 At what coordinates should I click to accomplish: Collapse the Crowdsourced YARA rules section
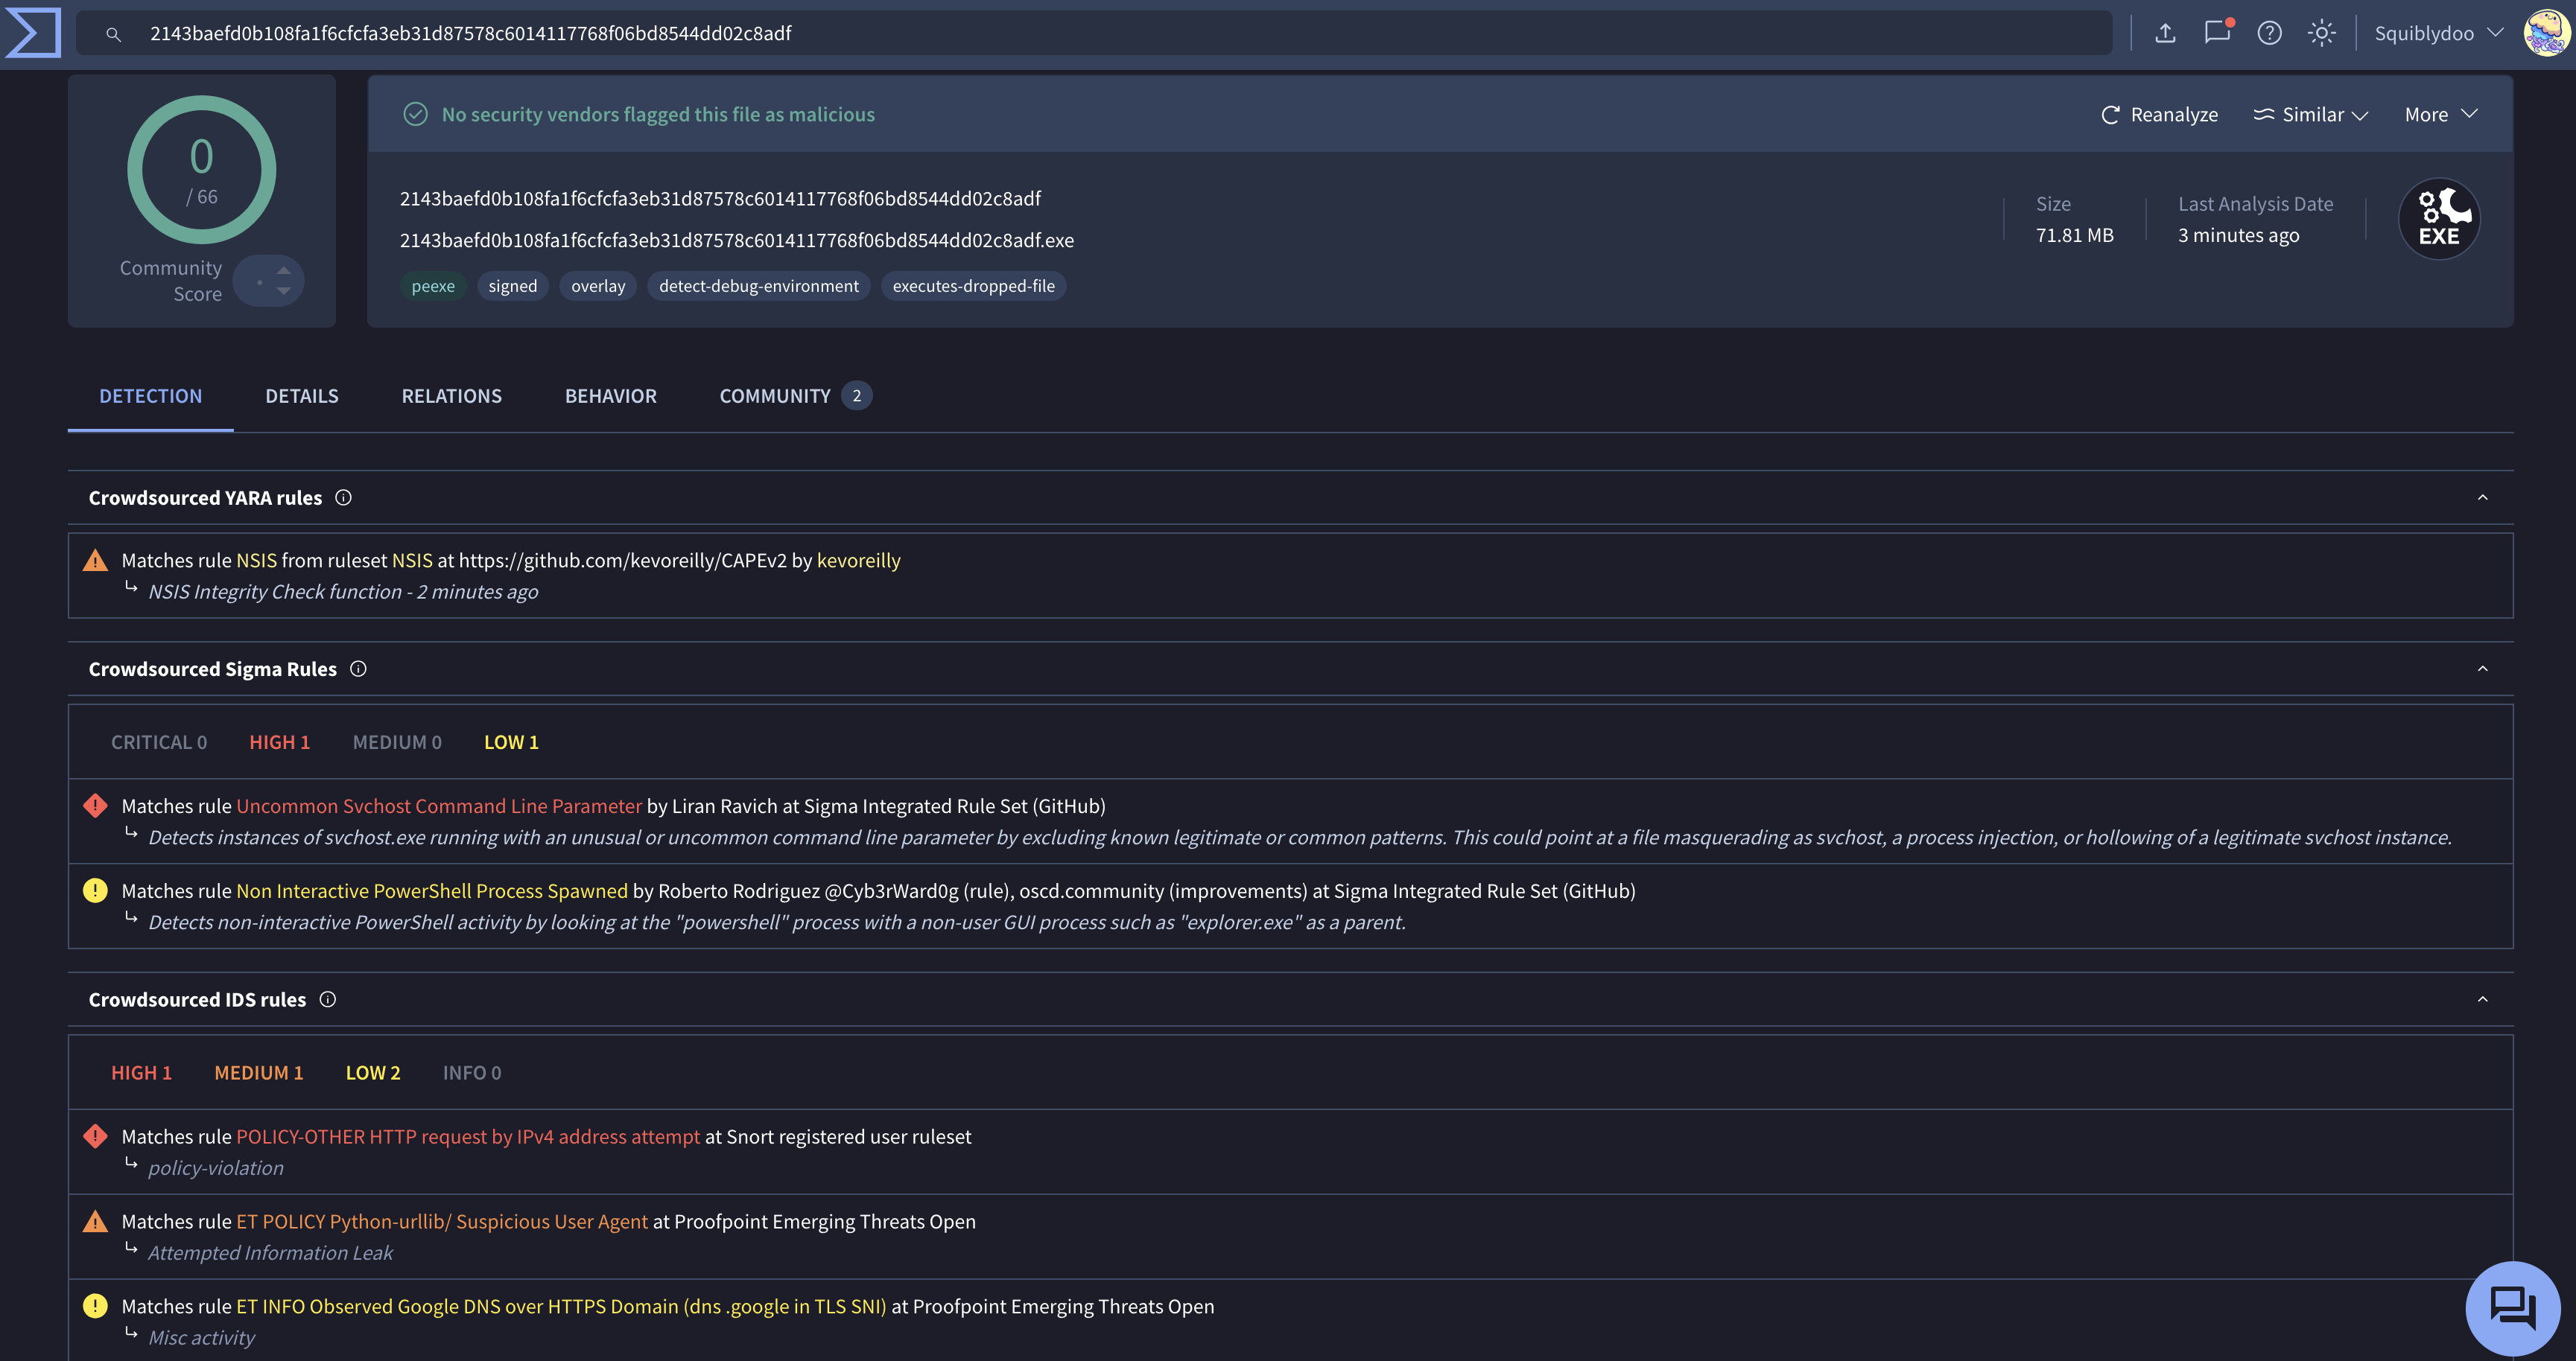click(x=2482, y=497)
